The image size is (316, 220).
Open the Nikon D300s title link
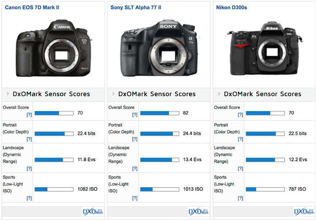pos(232,7)
